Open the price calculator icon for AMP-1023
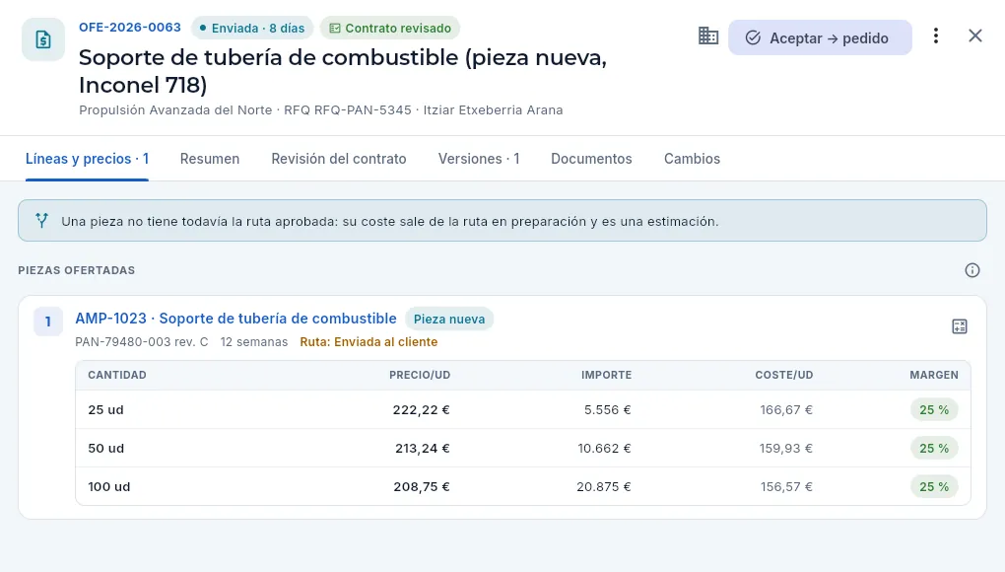The width and height of the screenshot is (1005, 572). point(960,326)
